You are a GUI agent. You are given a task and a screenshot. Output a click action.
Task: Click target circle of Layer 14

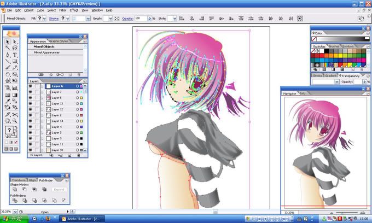coord(77,121)
